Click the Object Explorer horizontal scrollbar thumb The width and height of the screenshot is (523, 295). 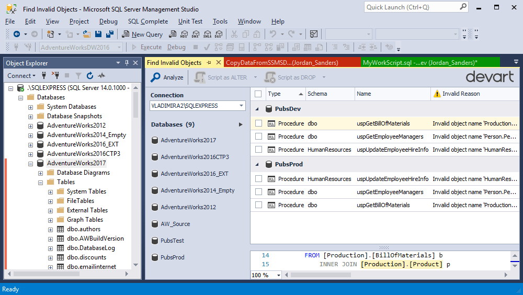[x=47, y=274]
